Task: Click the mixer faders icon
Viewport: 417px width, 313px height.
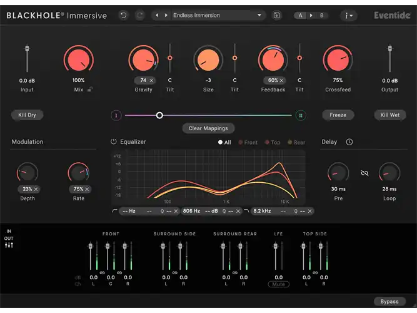Action: tap(9, 245)
